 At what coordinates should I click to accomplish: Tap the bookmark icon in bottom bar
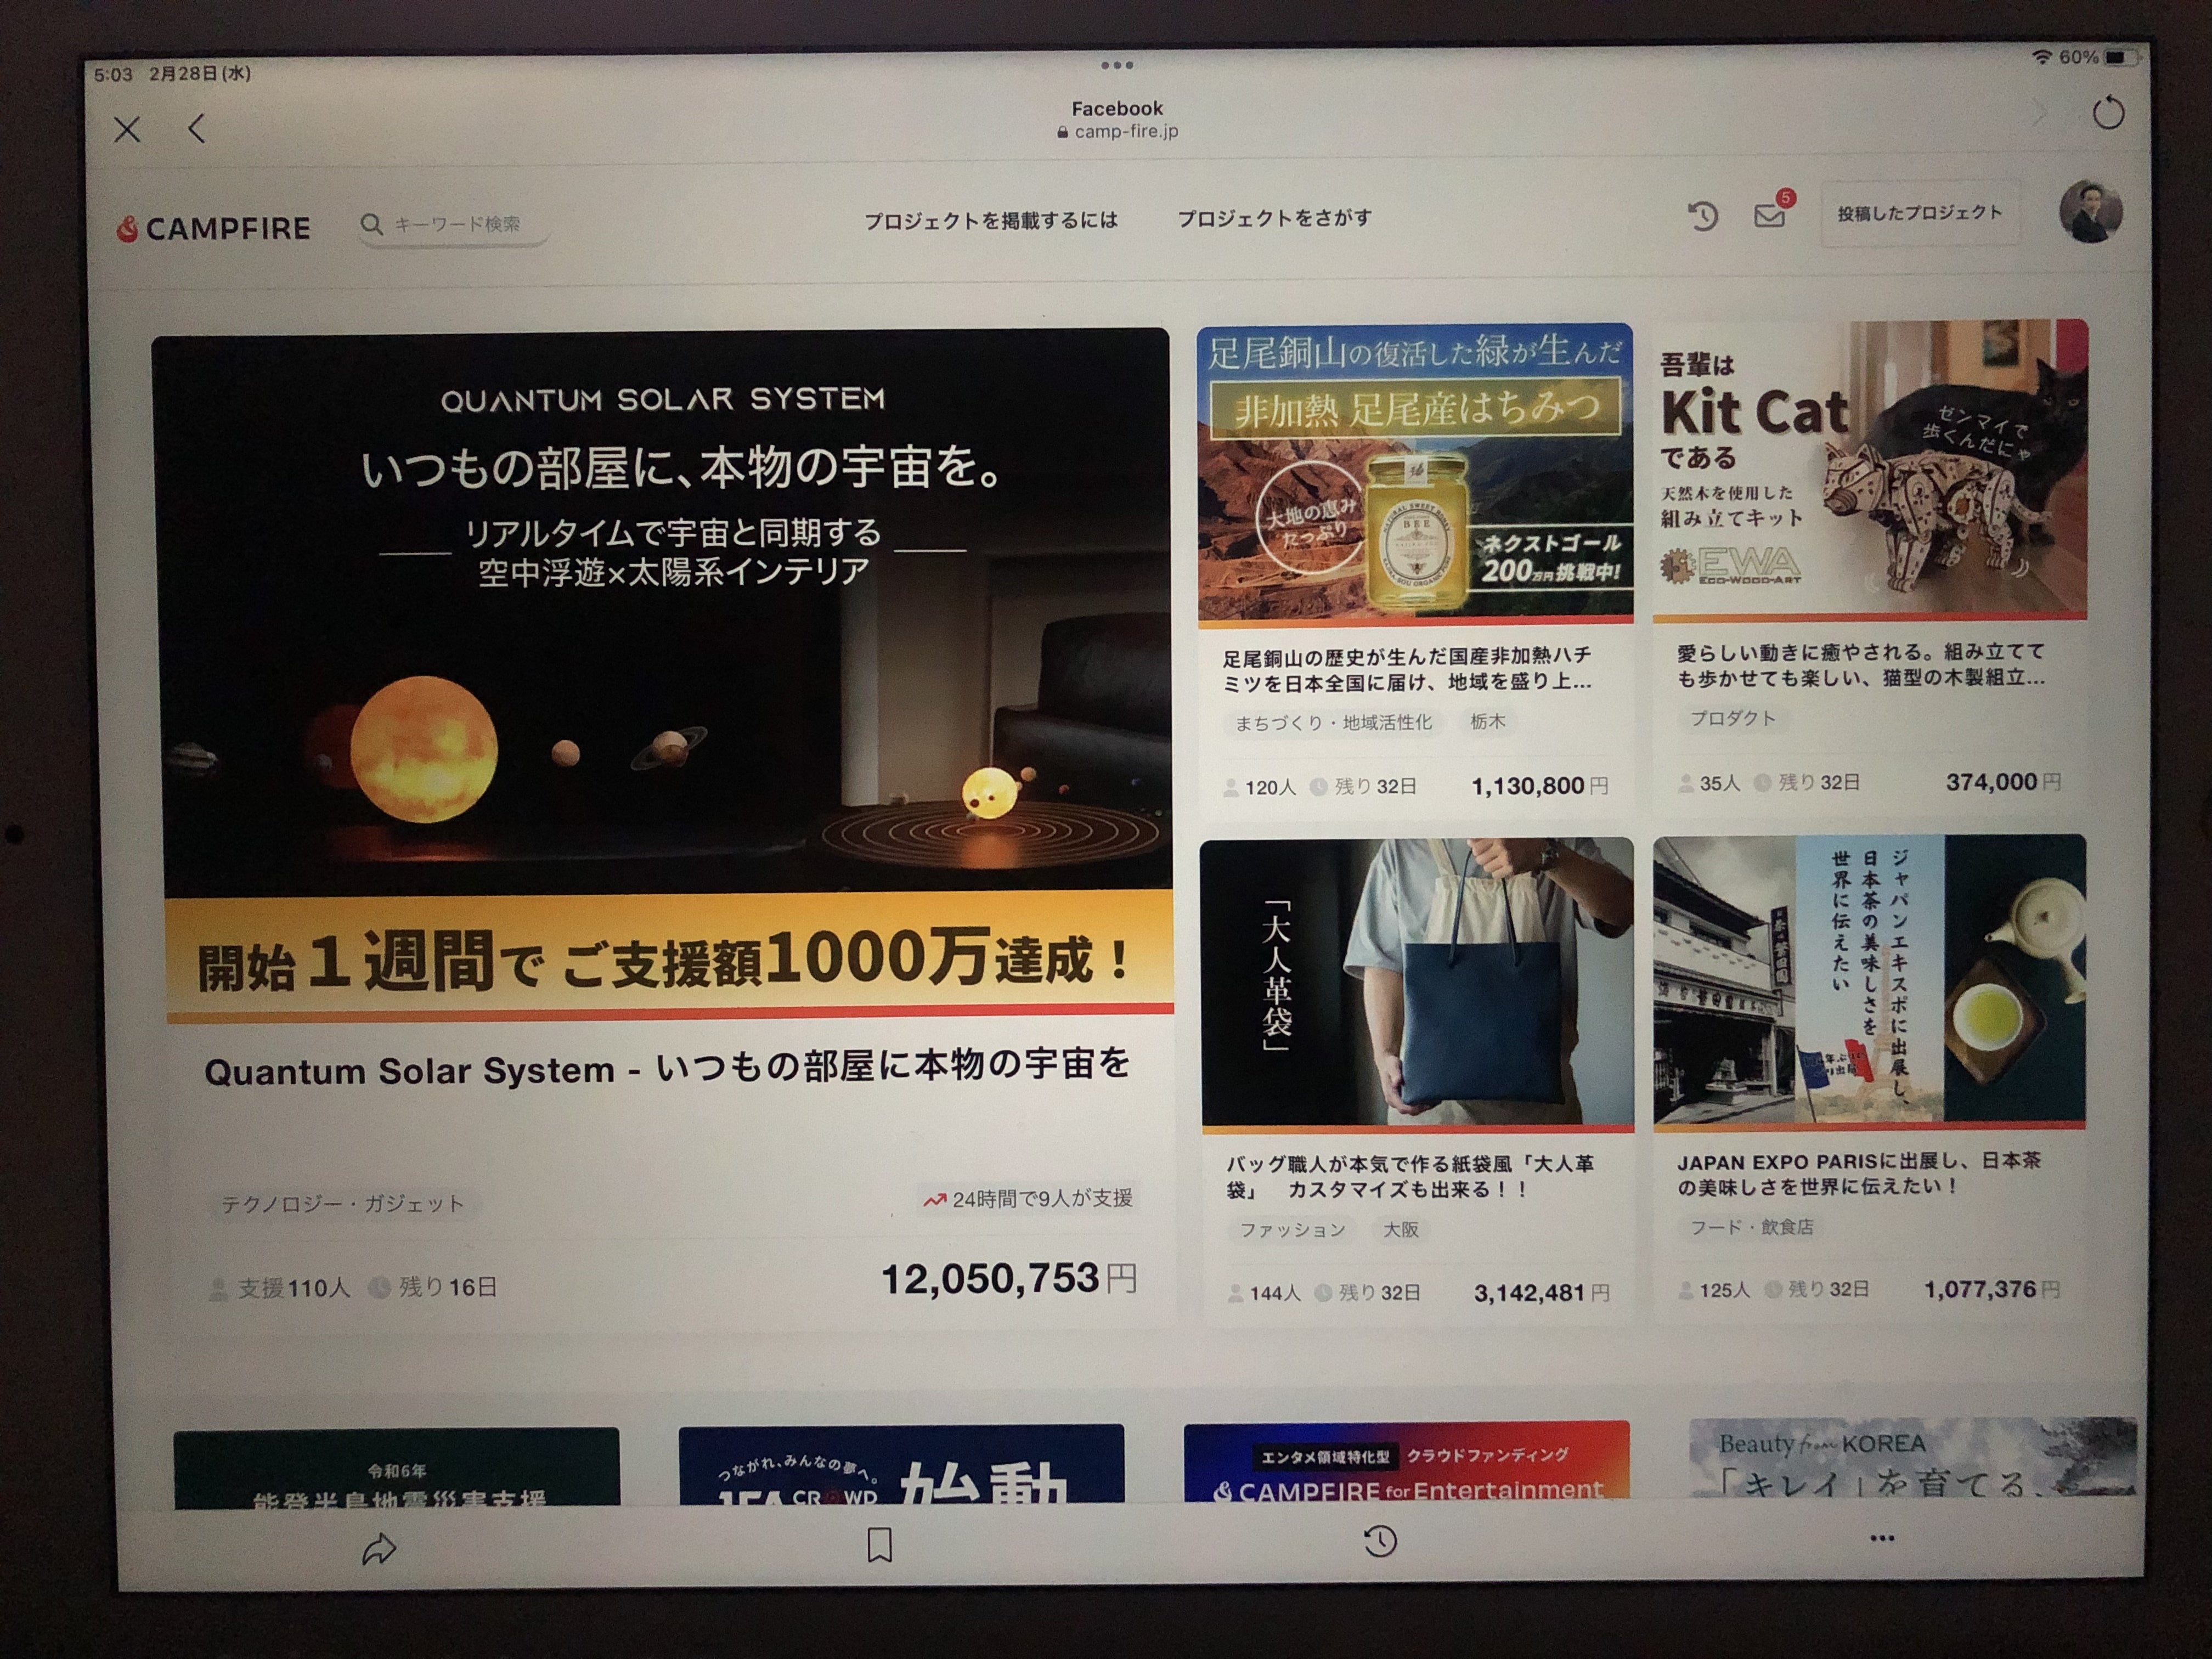[x=879, y=1545]
